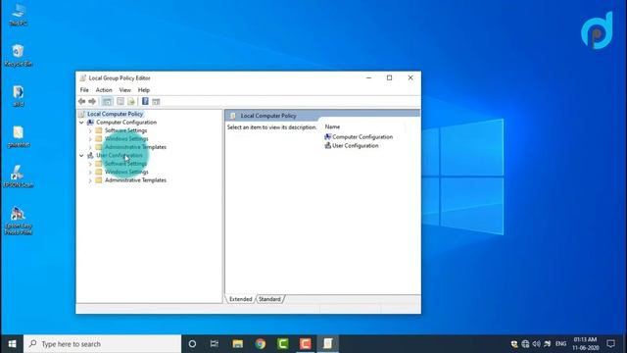Expand Administrative Templates under User Configuration

90,180
